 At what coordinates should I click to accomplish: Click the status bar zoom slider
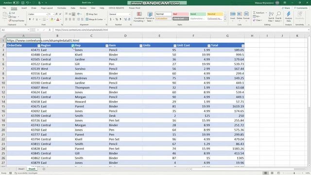(294, 173)
